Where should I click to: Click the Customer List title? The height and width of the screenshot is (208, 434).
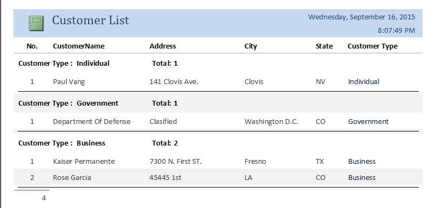click(x=91, y=20)
